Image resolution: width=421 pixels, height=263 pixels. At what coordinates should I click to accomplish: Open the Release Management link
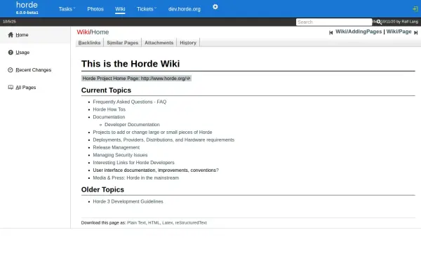(x=116, y=147)
